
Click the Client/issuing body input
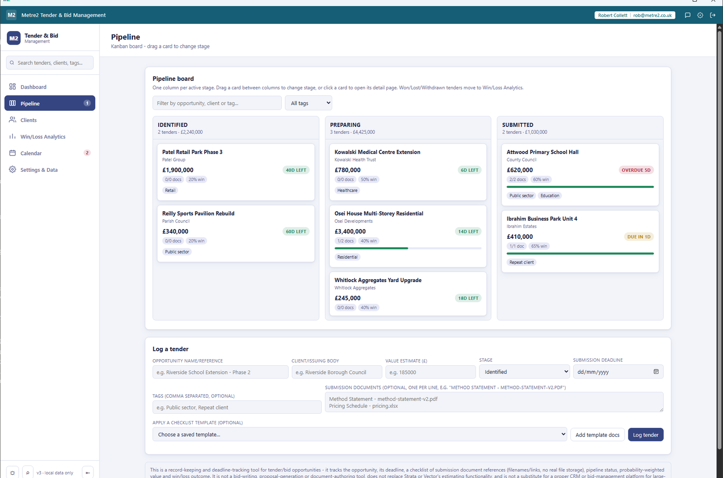click(x=337, y=372)
